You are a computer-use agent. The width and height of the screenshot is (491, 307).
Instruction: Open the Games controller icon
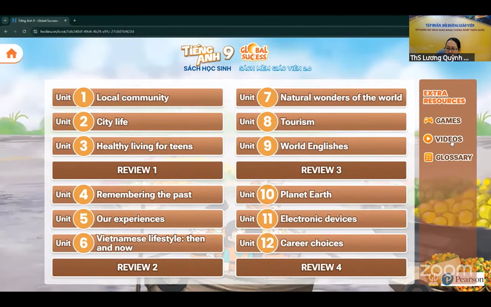[428, 120]
